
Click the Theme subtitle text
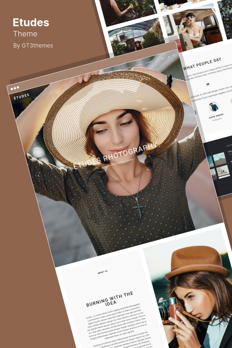(x=25, y=34)
